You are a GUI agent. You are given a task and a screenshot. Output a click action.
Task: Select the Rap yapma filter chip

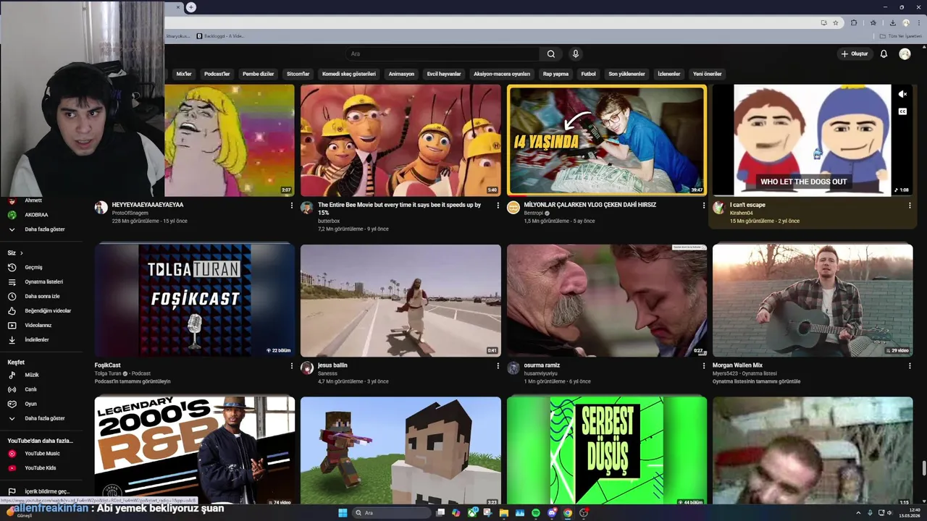coord(555,74)
